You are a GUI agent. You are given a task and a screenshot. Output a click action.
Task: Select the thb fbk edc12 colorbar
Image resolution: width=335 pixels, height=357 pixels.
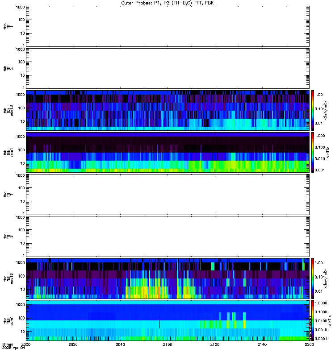[313, 110]
